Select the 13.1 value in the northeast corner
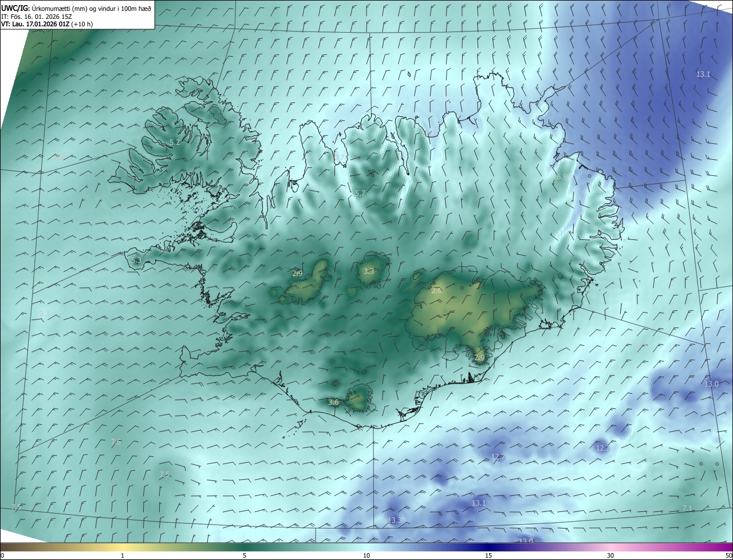Viewport: 733px width, 560px height. click(x=703, y=74)
